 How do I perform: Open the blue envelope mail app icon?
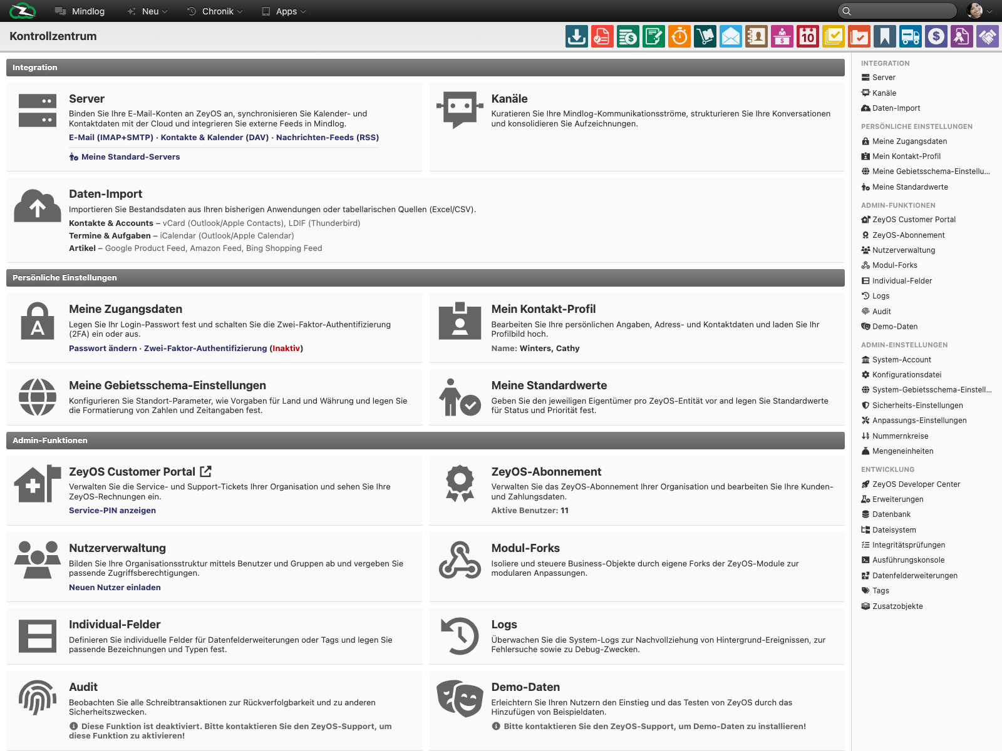point(731,36)
